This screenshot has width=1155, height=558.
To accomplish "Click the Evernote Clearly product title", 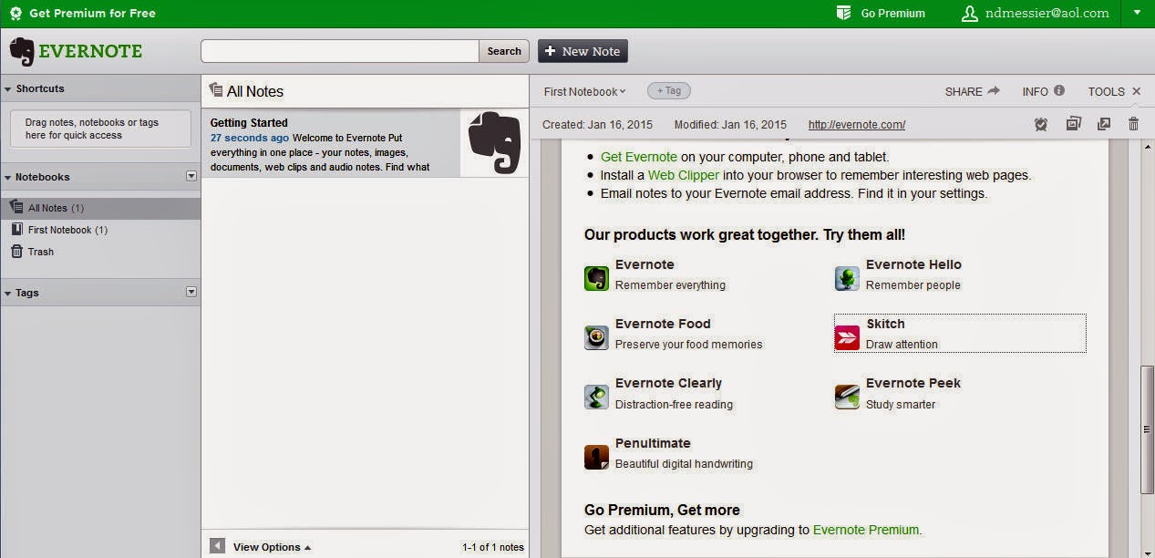I will pyautogui.click(x=668, y=383).
